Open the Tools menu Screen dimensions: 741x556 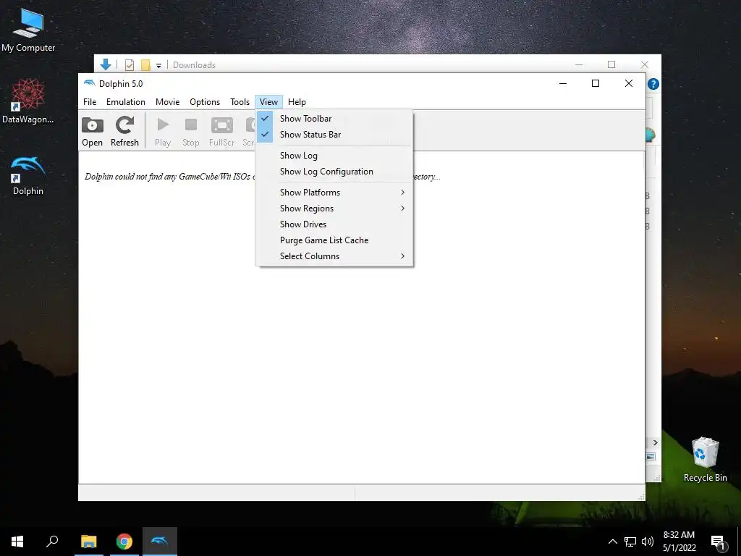tap(240, 102)
